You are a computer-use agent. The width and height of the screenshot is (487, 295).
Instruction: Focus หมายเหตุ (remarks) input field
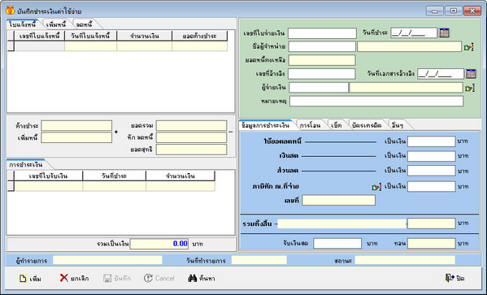[x=376, y=102]
